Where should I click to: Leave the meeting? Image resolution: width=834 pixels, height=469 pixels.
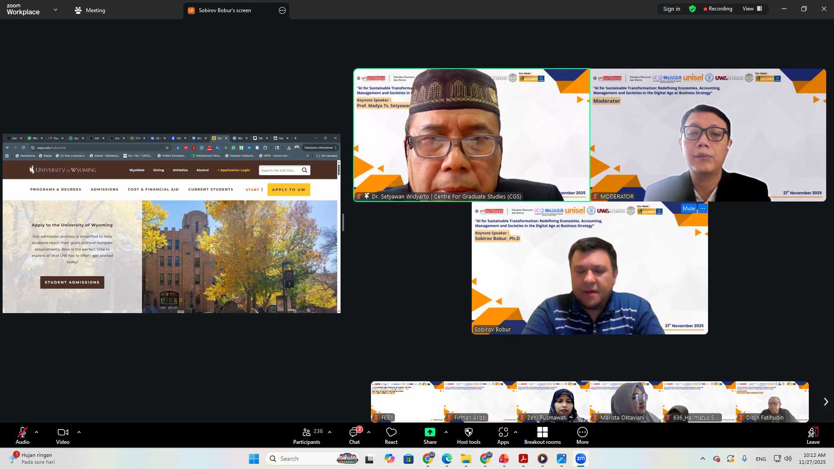[x=813, y=436]
